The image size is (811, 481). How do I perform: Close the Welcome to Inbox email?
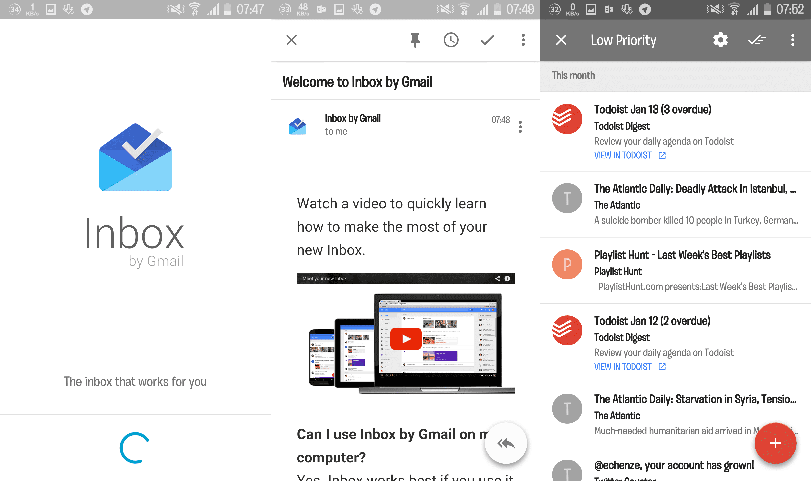tap(292, 40)
